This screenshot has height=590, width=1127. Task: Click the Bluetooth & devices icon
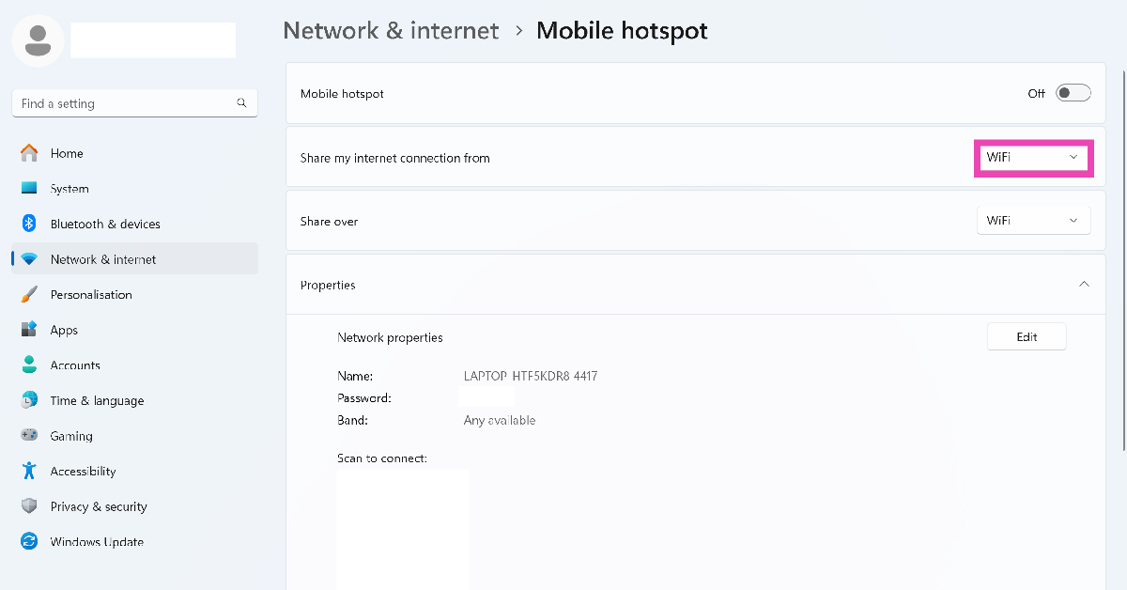29,224
